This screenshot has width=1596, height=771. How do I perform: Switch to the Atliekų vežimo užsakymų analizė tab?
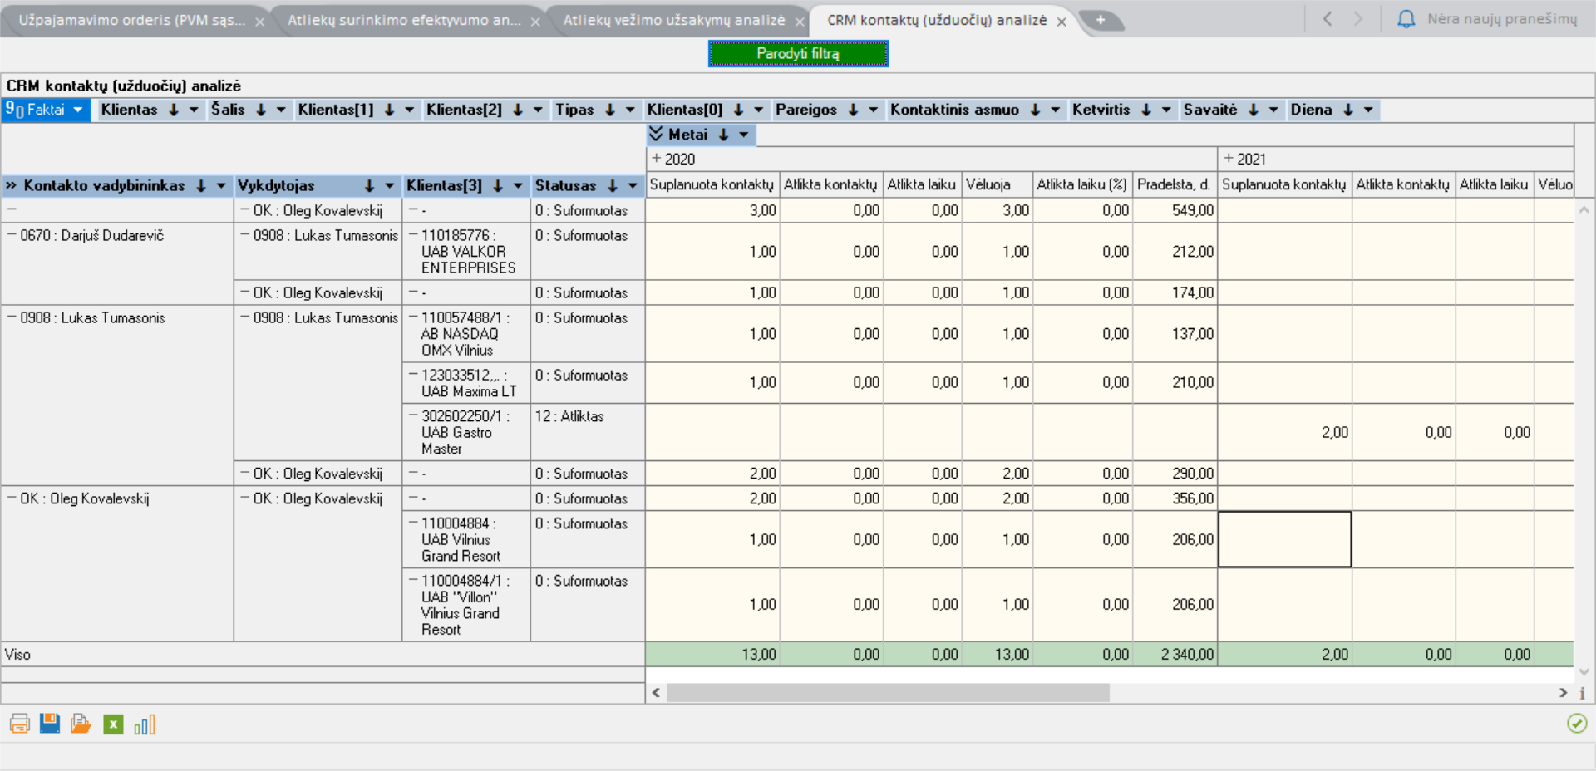673,20
